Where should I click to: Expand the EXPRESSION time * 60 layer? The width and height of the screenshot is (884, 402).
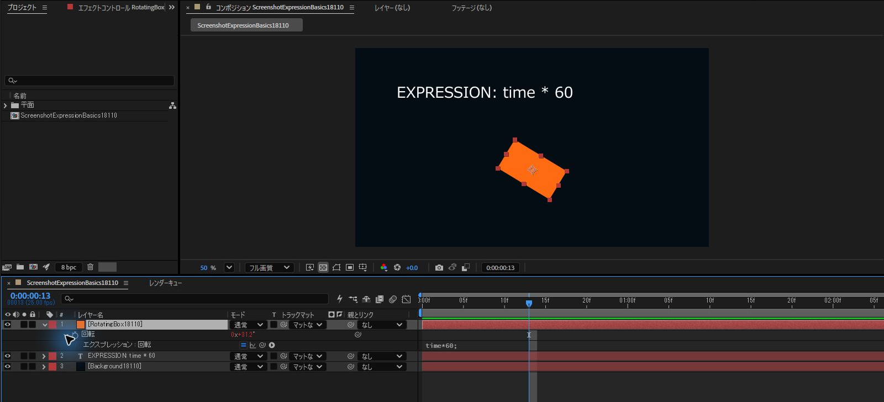pyautogui.click(x=44, y=356)
